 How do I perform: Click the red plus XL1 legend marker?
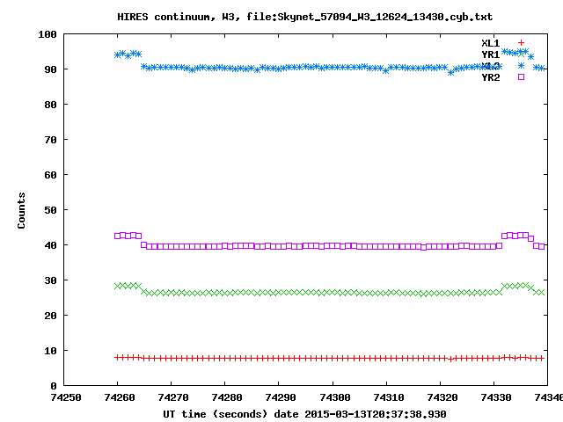click(x=521, y=43)
